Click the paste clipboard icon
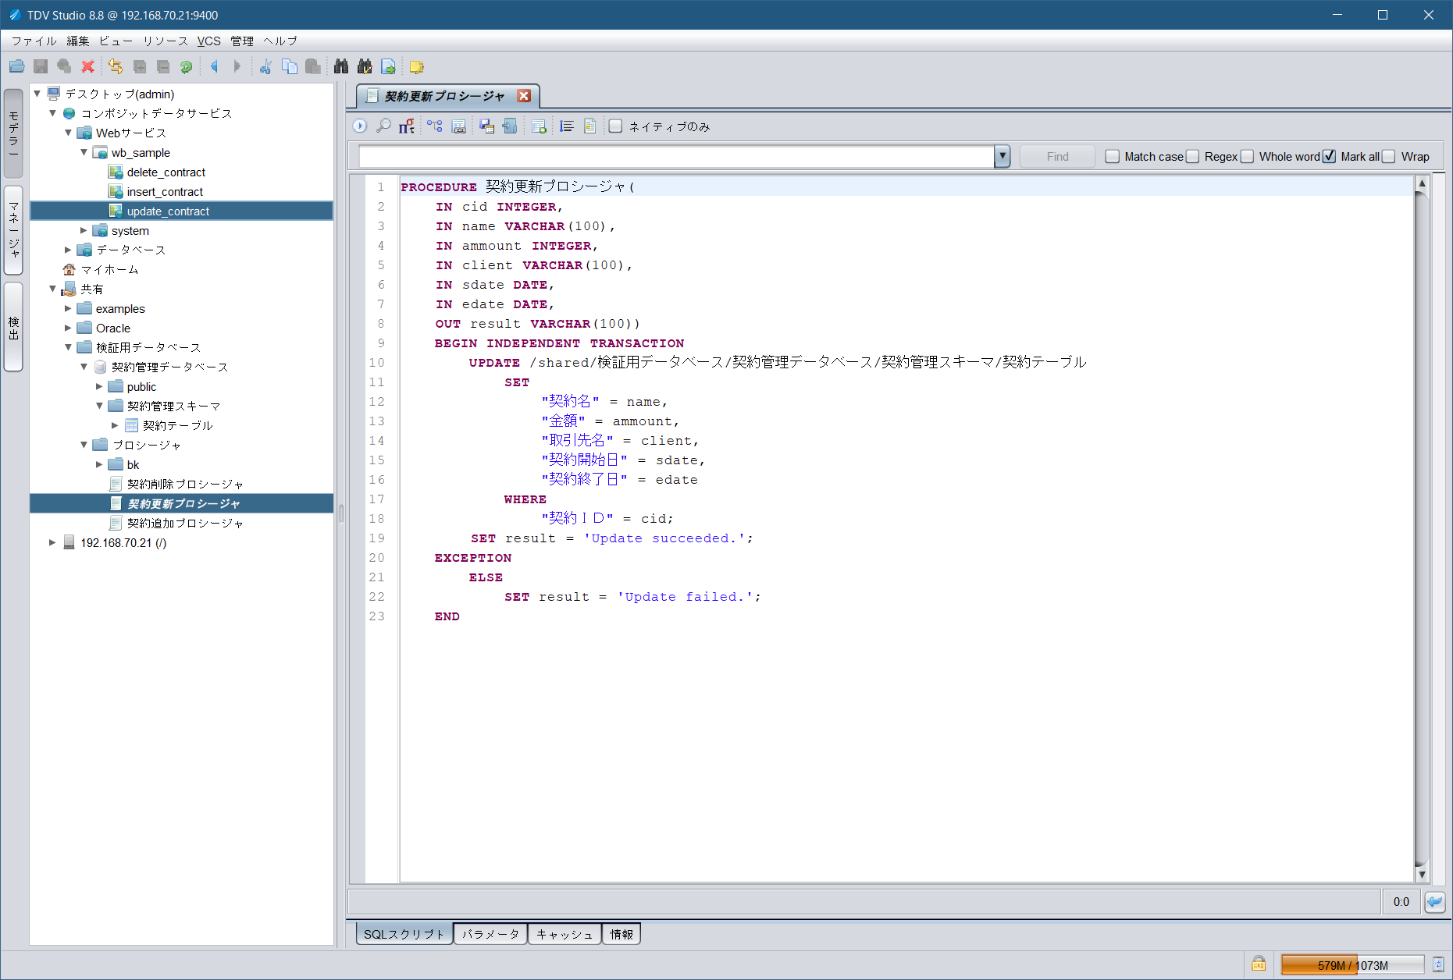The height and width of the screenshot is (980, 1453). [x=313, y=67]
